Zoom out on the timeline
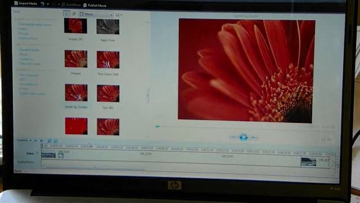Screen dimensions: 360x203 coord(56,141)
